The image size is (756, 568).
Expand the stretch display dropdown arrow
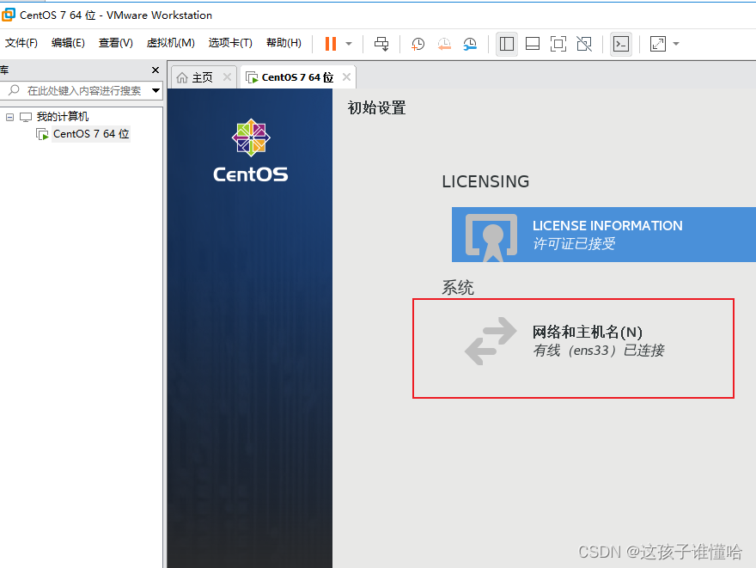tap(676, 44)
